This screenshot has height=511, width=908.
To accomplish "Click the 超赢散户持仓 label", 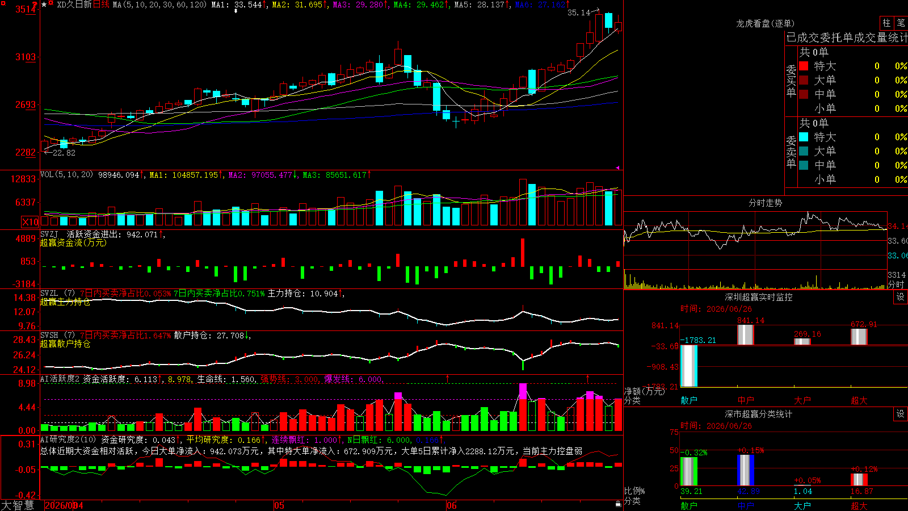I will point(65,344).
